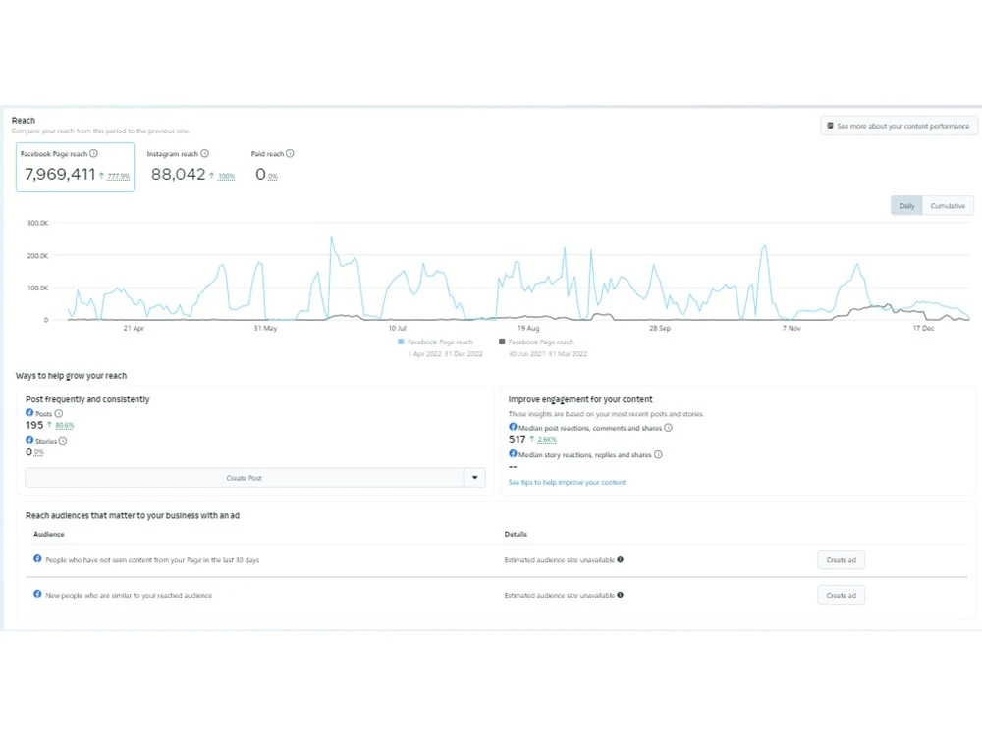Open the Stories info tooltip

tap(62, 440)
